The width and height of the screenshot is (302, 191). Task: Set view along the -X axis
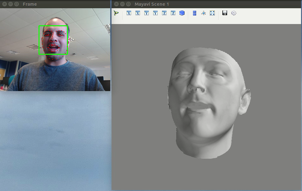(x=138, y=13)
